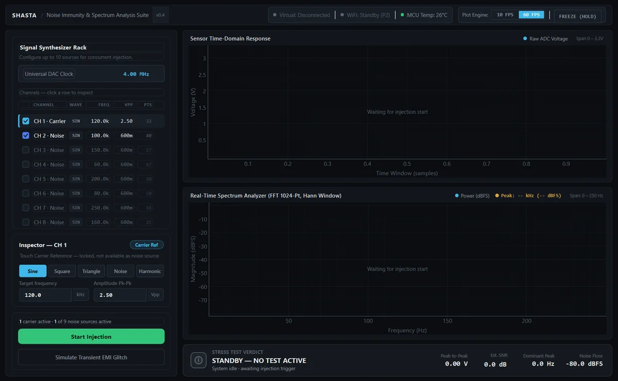Screen dimensions: 618x381
Task: Select the 60 FPS plot engine option
Action: (531, 15)
